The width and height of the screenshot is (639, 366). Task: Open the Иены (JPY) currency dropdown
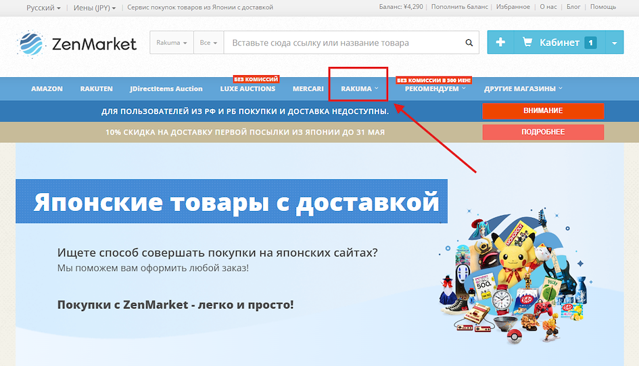(95, 7)
